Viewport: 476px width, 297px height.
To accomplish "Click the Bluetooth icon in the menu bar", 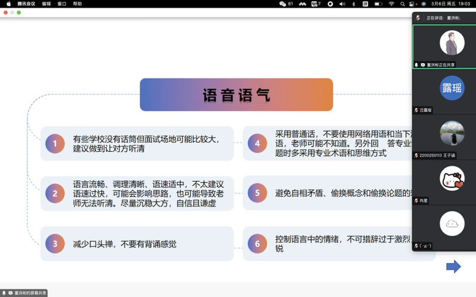I will click(354, 4).
